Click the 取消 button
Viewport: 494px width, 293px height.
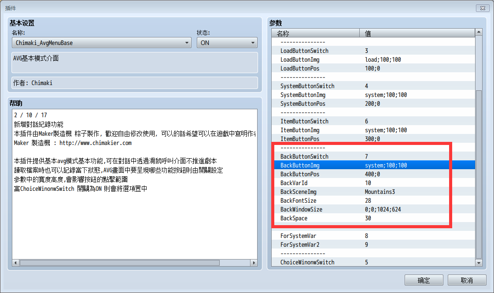pyautogui.click(x=467, y=280)
